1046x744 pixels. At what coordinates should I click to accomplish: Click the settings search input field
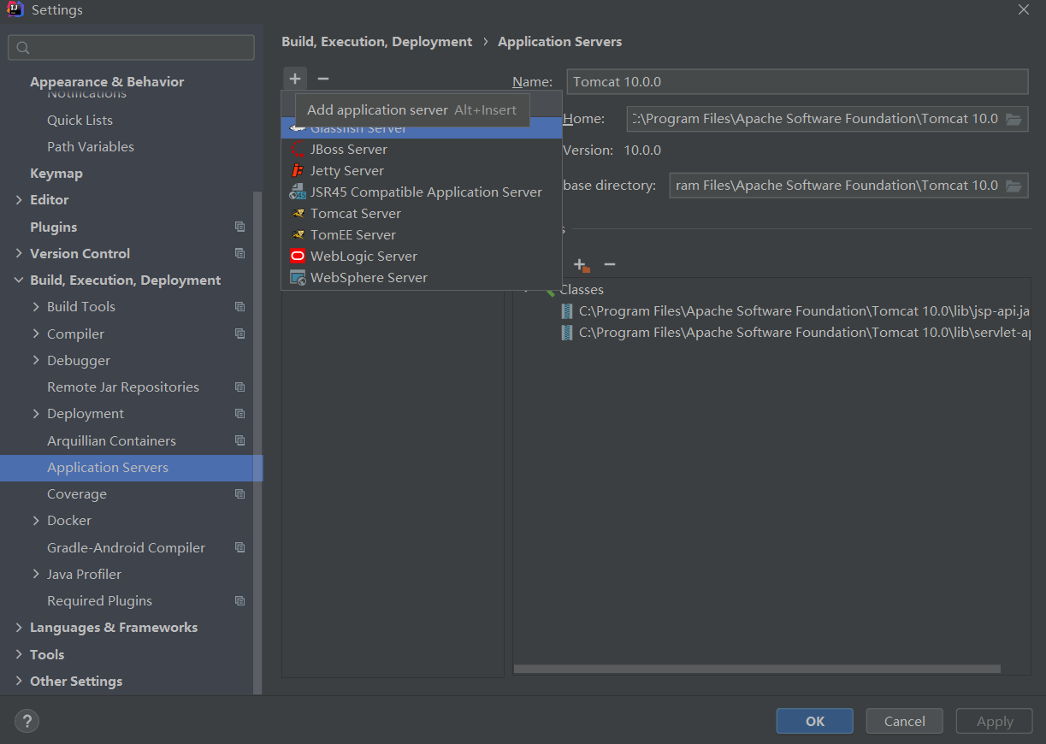[131, 48]
